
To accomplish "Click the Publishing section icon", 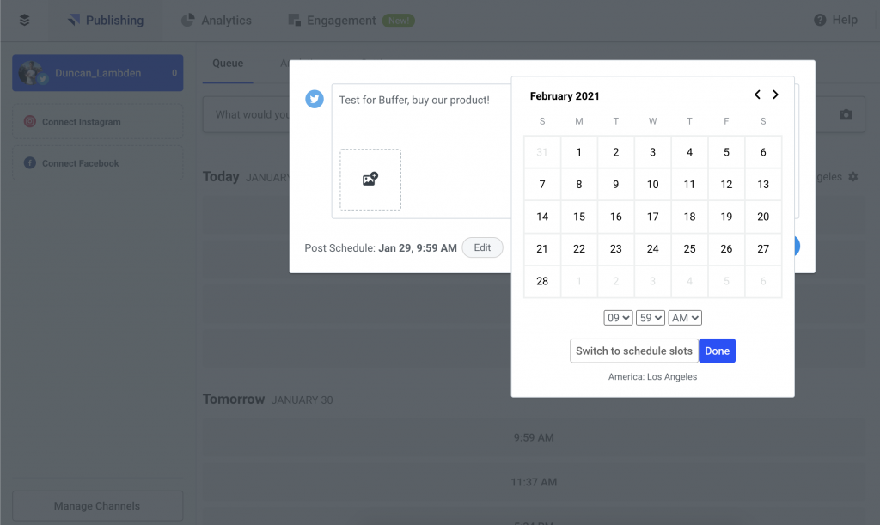I will tap(72, 19).
